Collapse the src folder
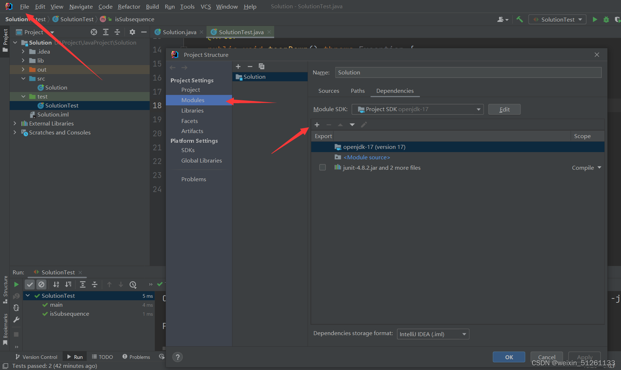Image resolution: width=621 pixels, height=370 pixels. (x=23, y=78)
